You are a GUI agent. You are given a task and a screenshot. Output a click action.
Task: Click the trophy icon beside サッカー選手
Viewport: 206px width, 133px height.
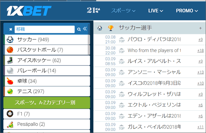(x=111, y=28)
